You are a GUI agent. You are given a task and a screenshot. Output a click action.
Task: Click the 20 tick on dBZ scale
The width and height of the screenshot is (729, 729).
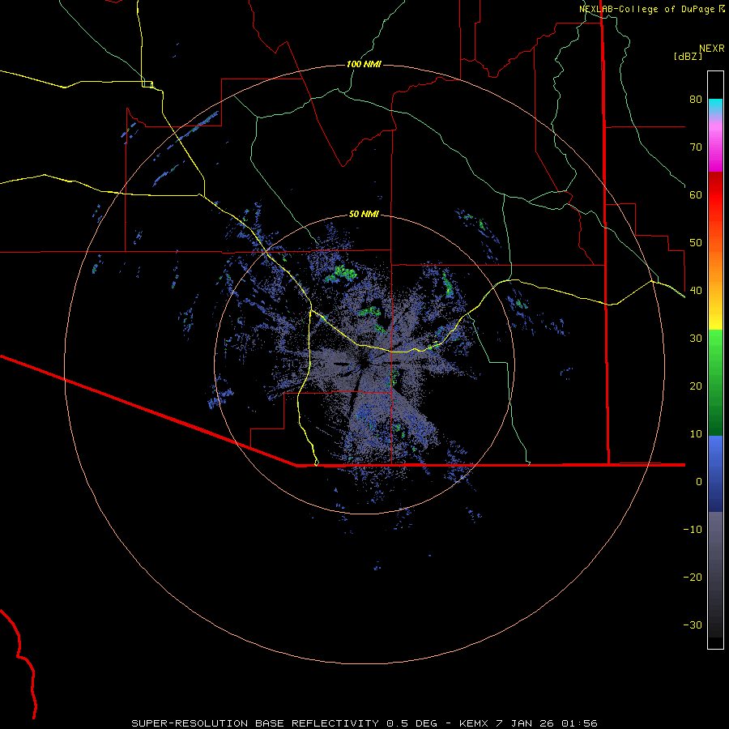(696, 386)
